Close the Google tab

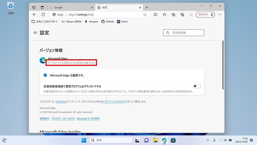pos(92,7)
